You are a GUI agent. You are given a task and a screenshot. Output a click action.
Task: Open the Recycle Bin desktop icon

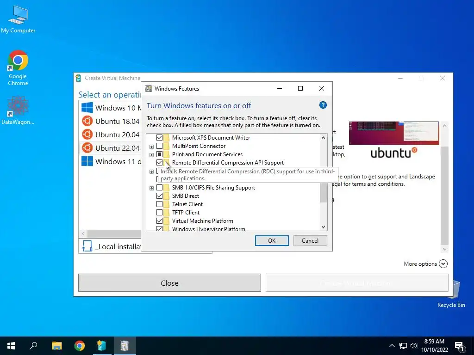click(451, 294)
